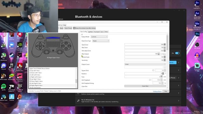Switch to the Touchpad tab
This screenshot has height=114, width=203.
coord(97,32)
